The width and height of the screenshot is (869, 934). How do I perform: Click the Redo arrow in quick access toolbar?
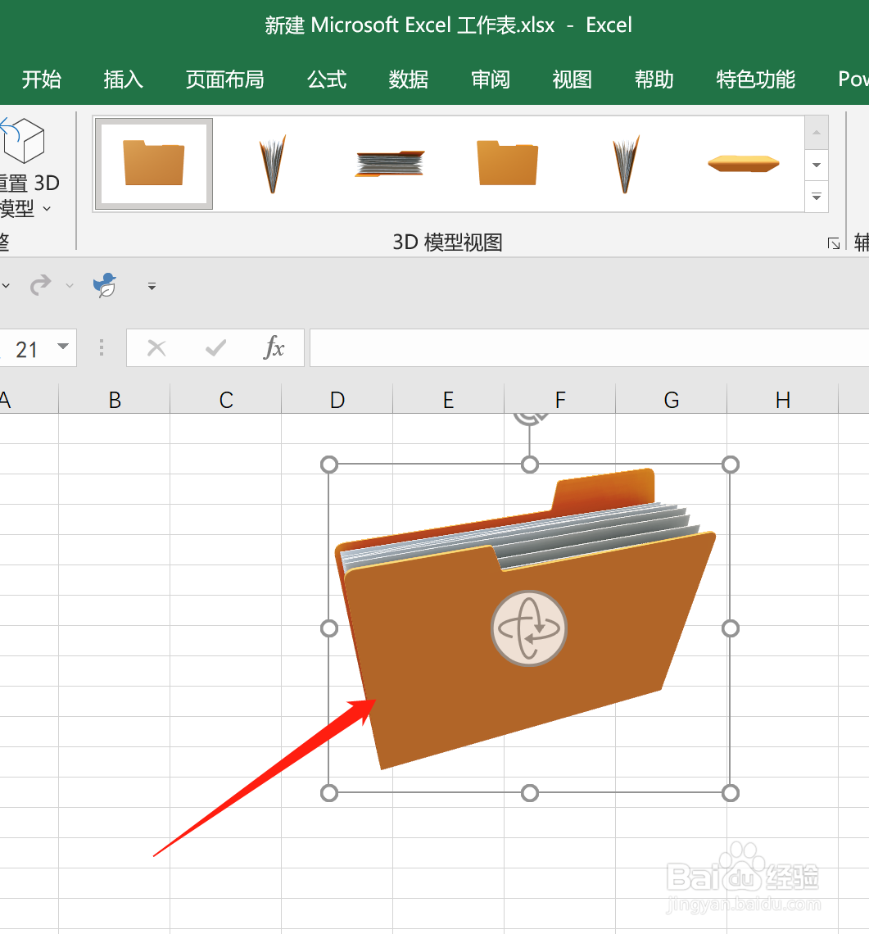tap(40, 285)
